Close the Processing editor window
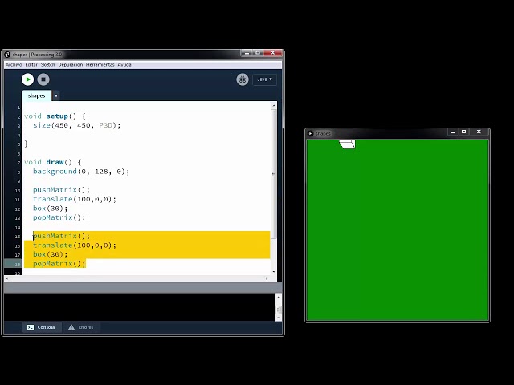 [273, 53]
